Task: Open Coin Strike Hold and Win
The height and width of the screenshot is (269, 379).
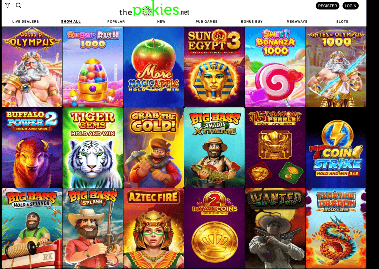Action: tap(336, 148)
